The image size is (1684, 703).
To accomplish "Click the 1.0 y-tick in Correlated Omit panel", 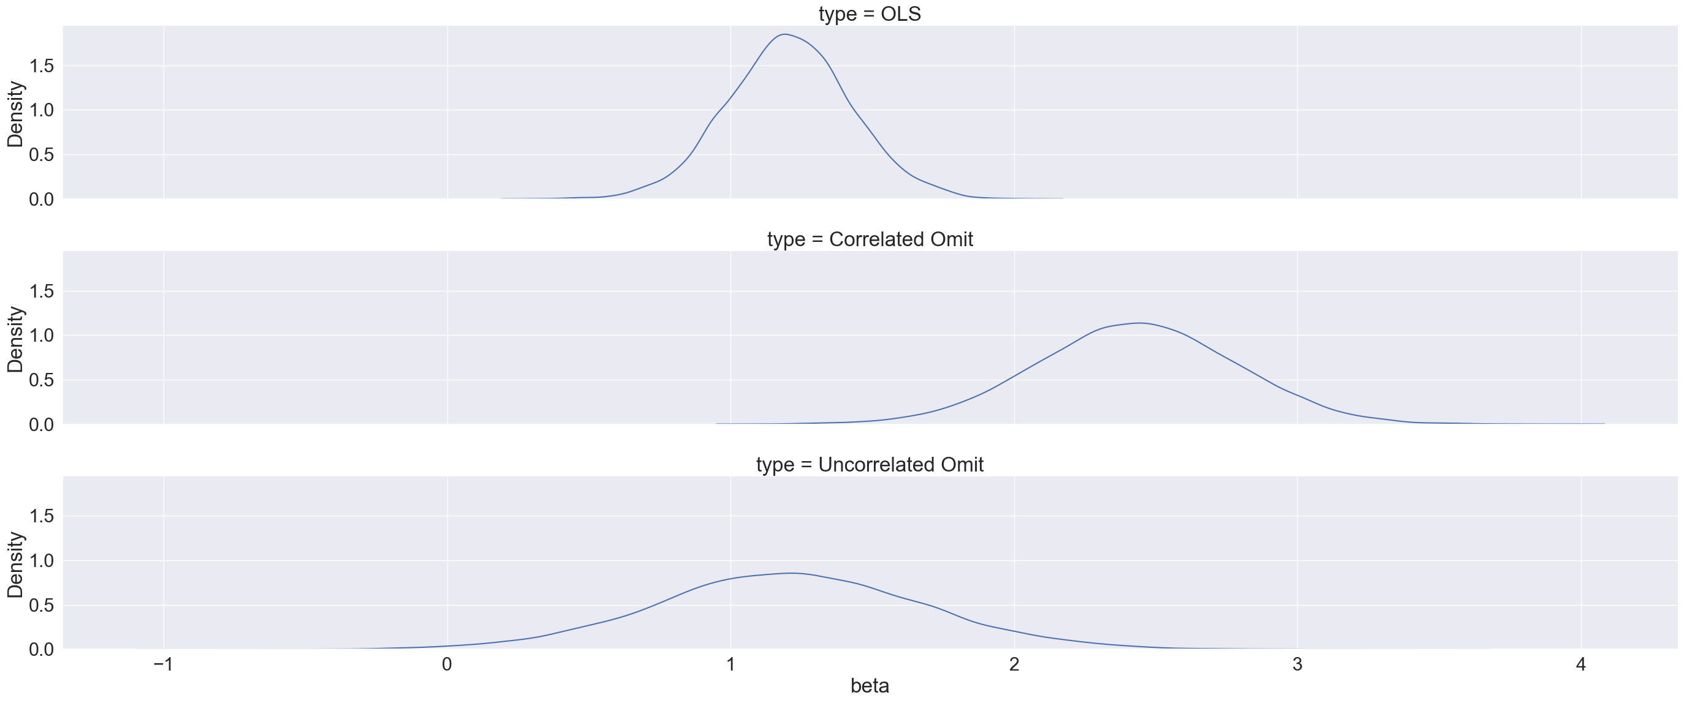I will 41,336.
